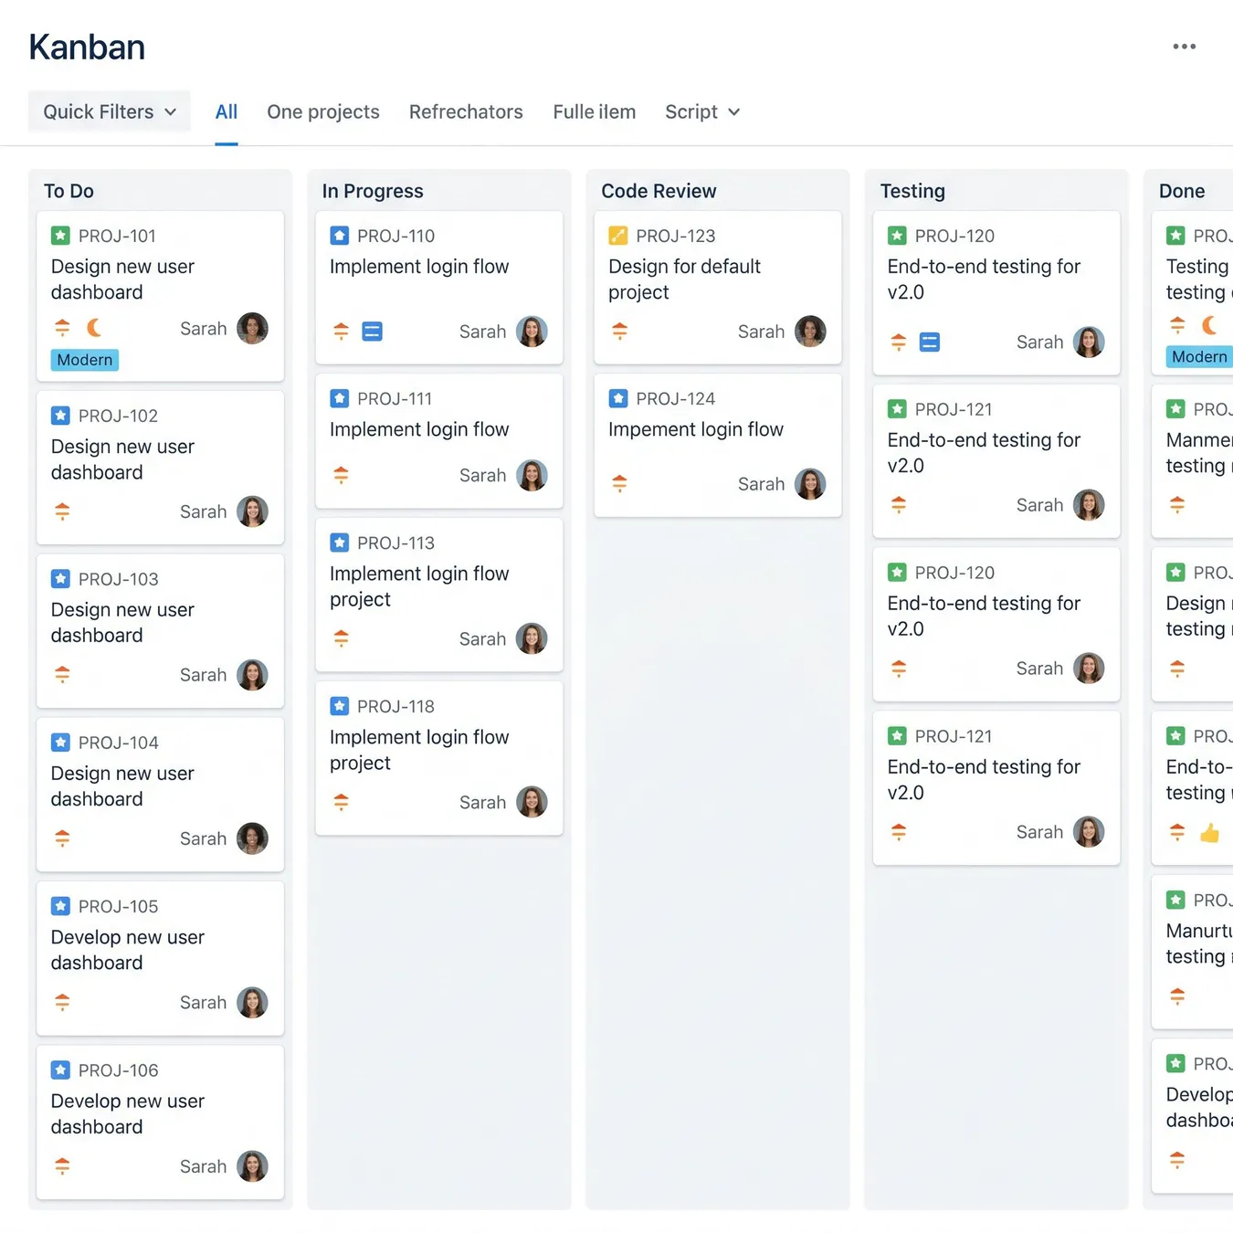
Task: Click the Code Review column header
Action: pos(659,191)
